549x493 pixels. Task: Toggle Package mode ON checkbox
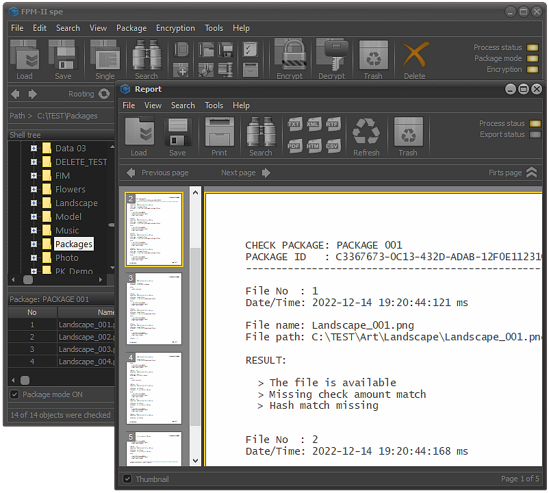14,394
